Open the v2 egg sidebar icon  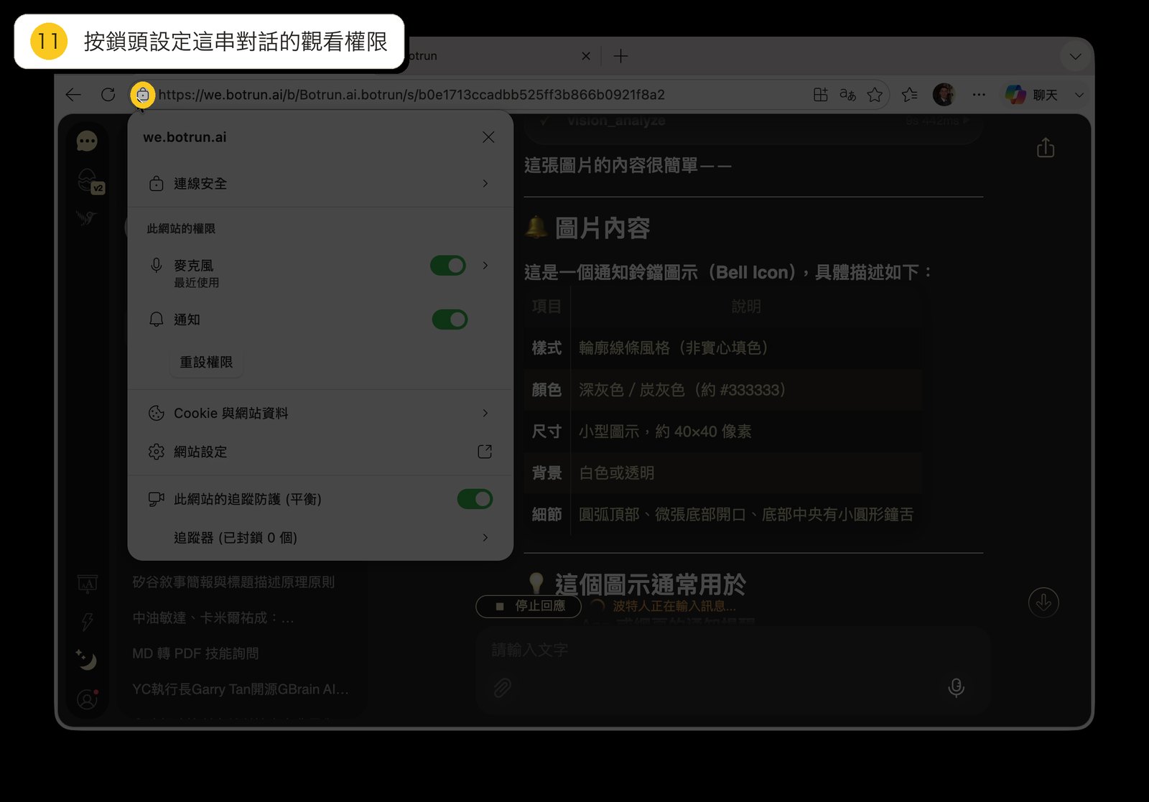point(90,182)
